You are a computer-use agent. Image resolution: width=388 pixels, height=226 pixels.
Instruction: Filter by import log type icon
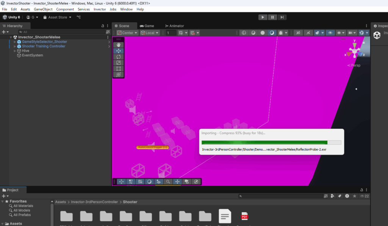[x=347, y=196]
